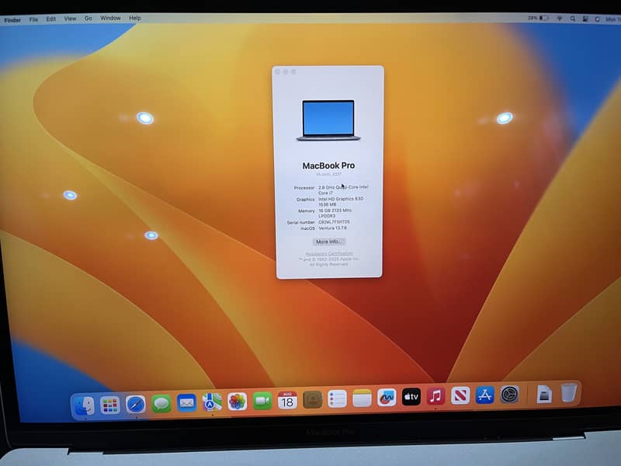Click the MacBook Pro laptop image
The image size is (621, 466).
pos(328,120)
